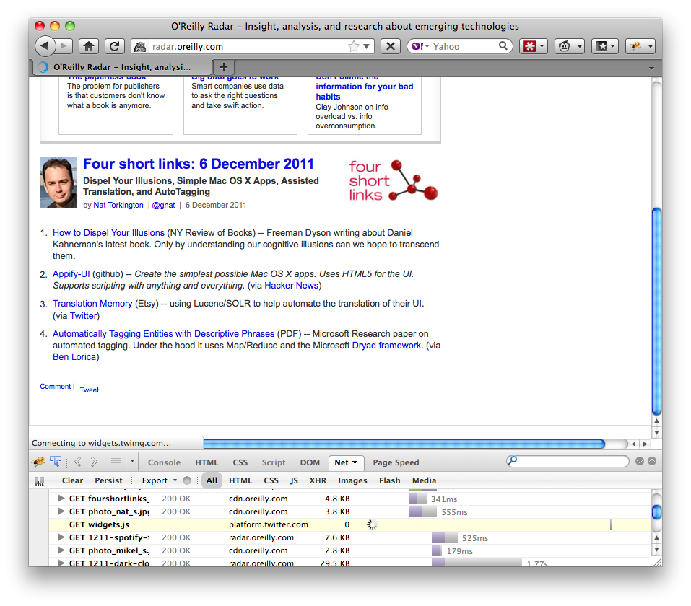Image resolution: width=691 pixels, height=606 pixels.
Task: Filter Net requests by JS
Action: click(x=294, y=480)
